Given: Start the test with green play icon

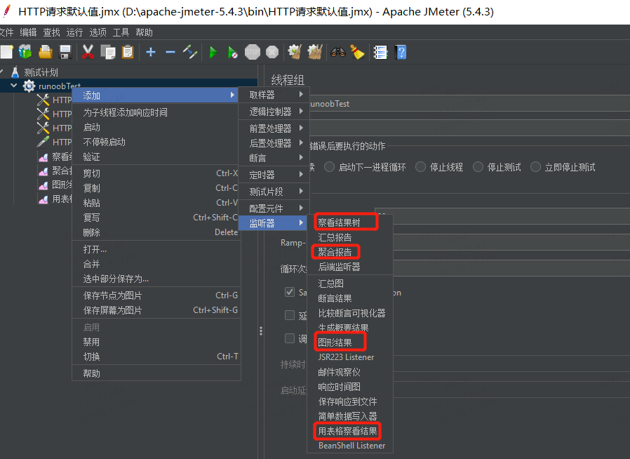Looking at the screenshot, I should click(213, 52).
